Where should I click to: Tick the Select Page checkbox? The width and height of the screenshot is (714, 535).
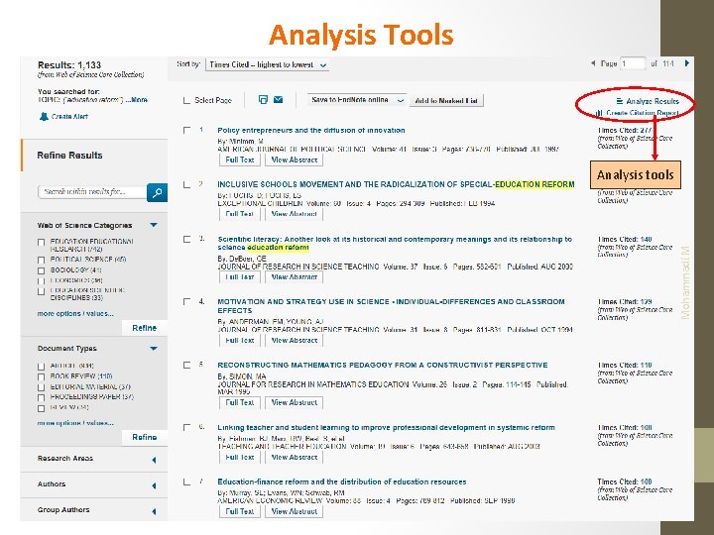186,100
